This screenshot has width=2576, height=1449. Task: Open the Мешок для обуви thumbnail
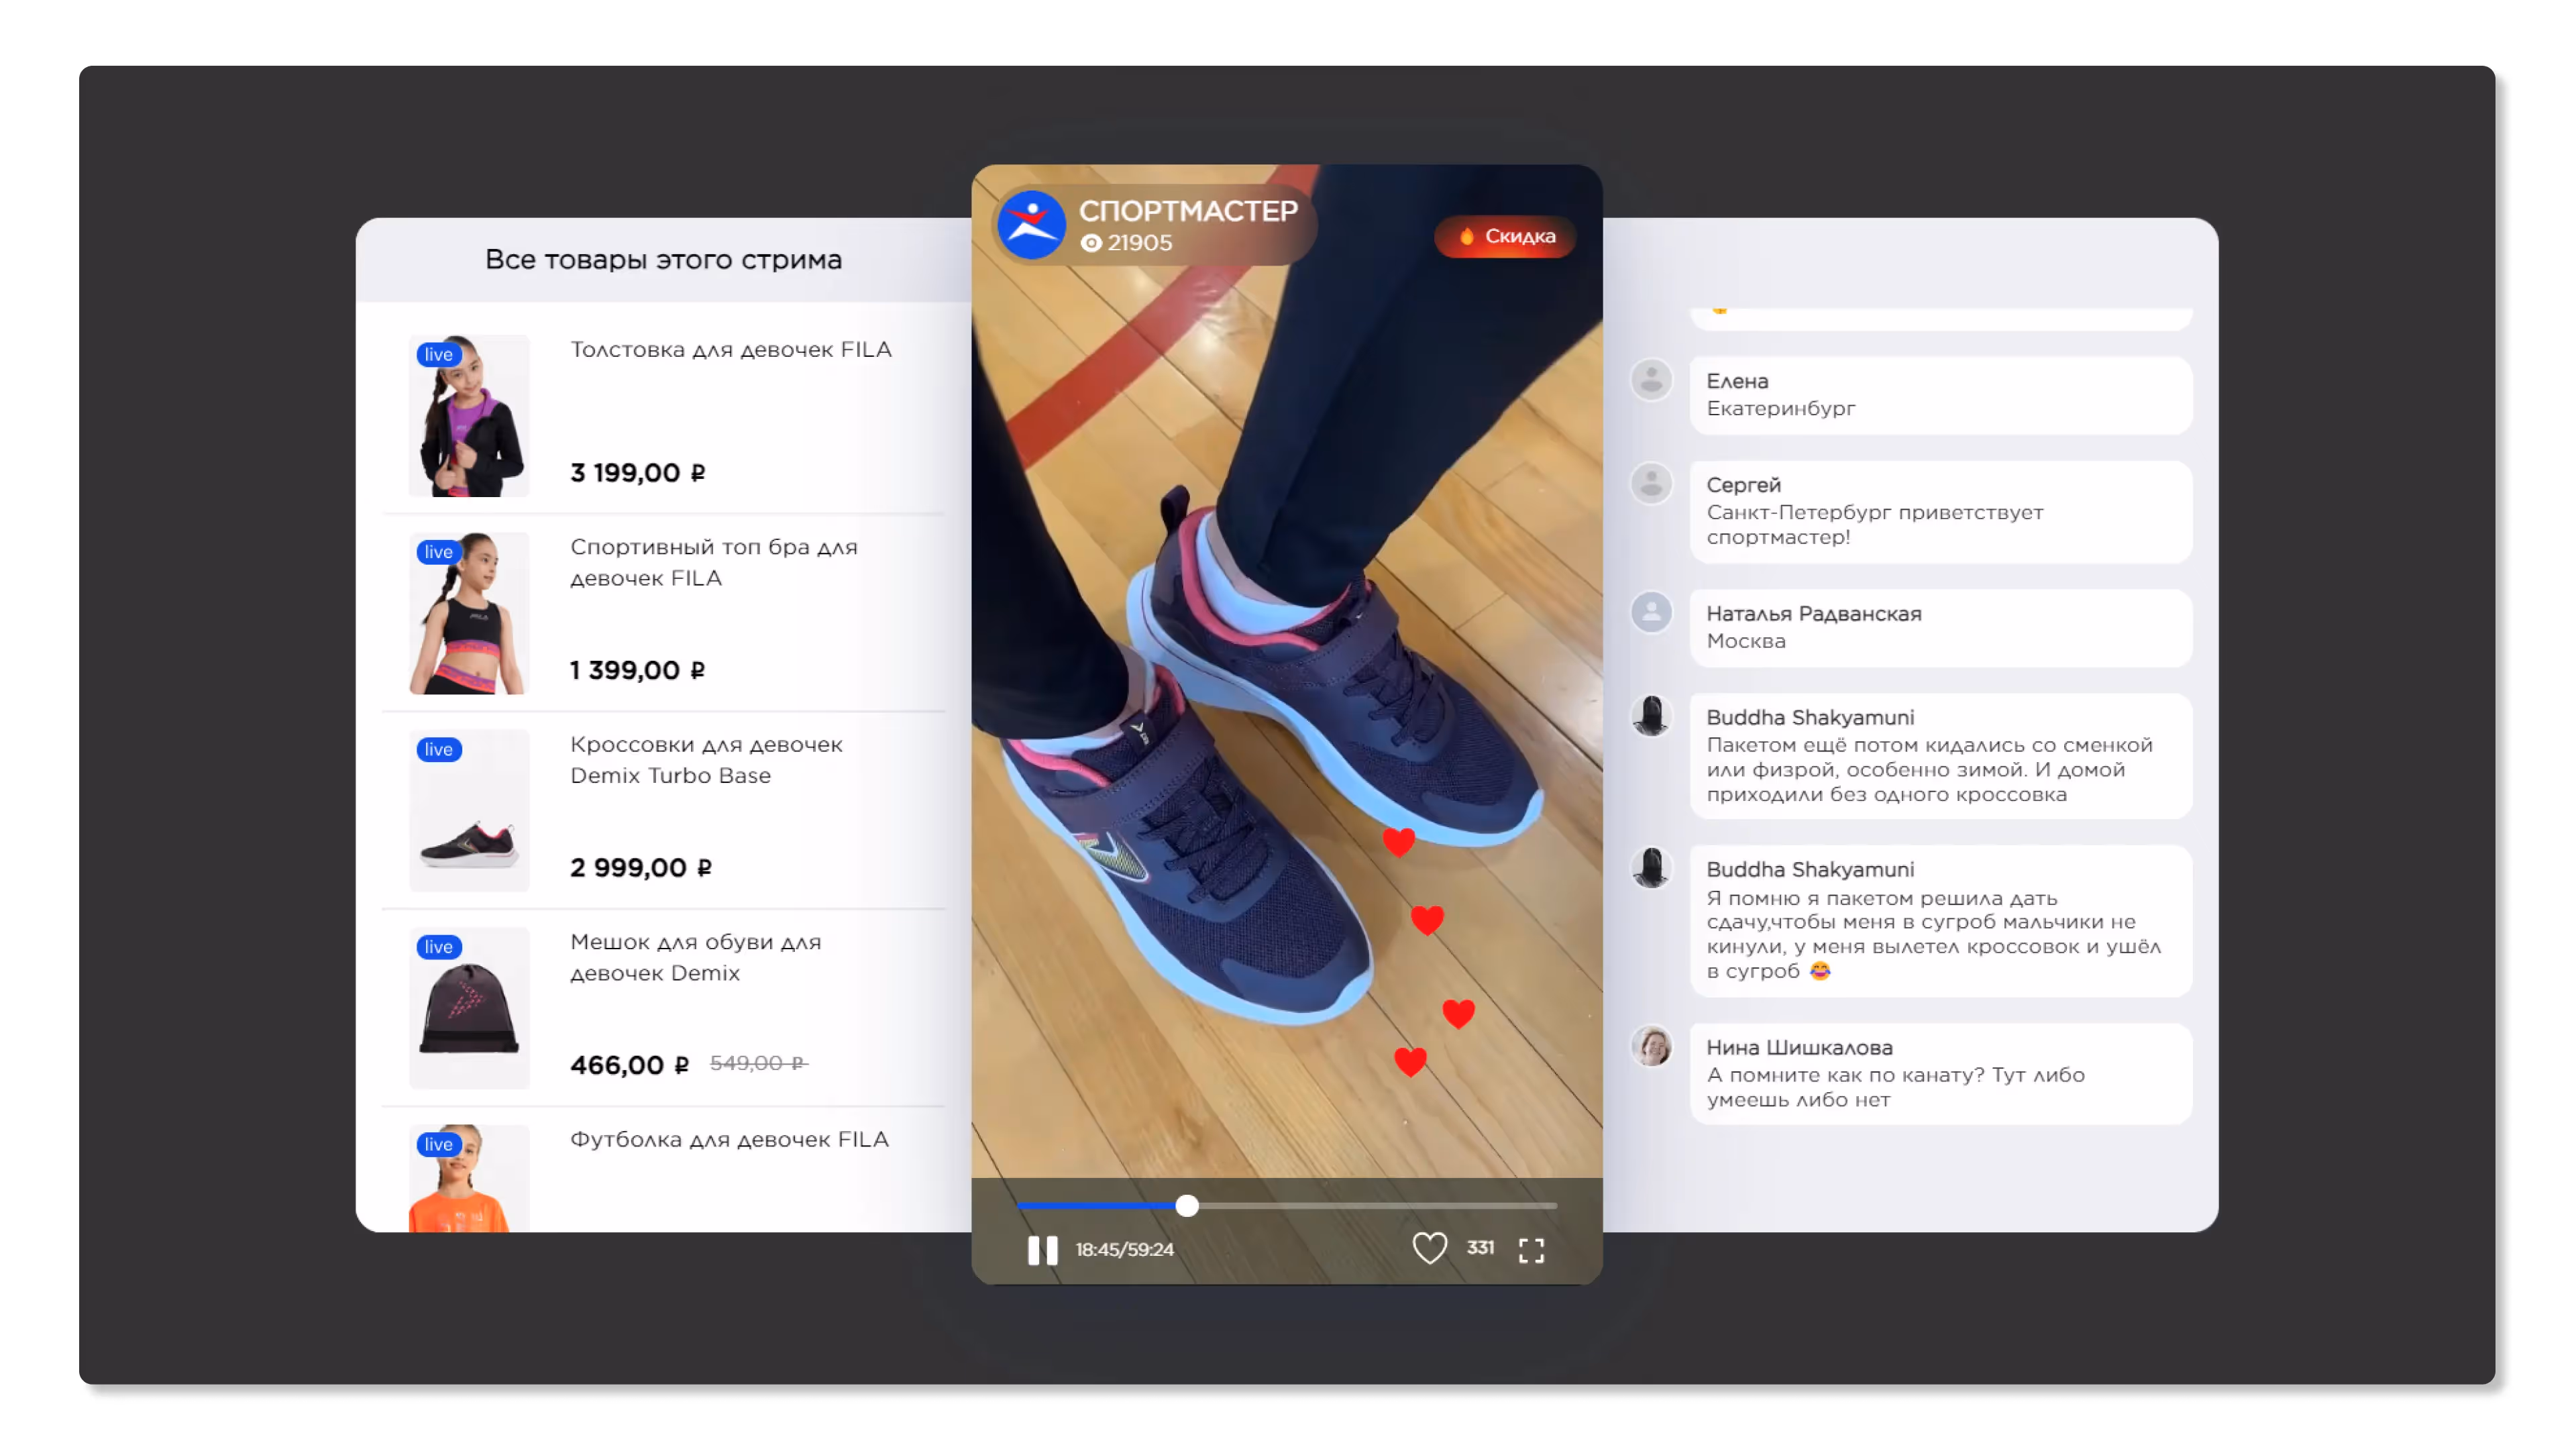[x=469, y=1008]
